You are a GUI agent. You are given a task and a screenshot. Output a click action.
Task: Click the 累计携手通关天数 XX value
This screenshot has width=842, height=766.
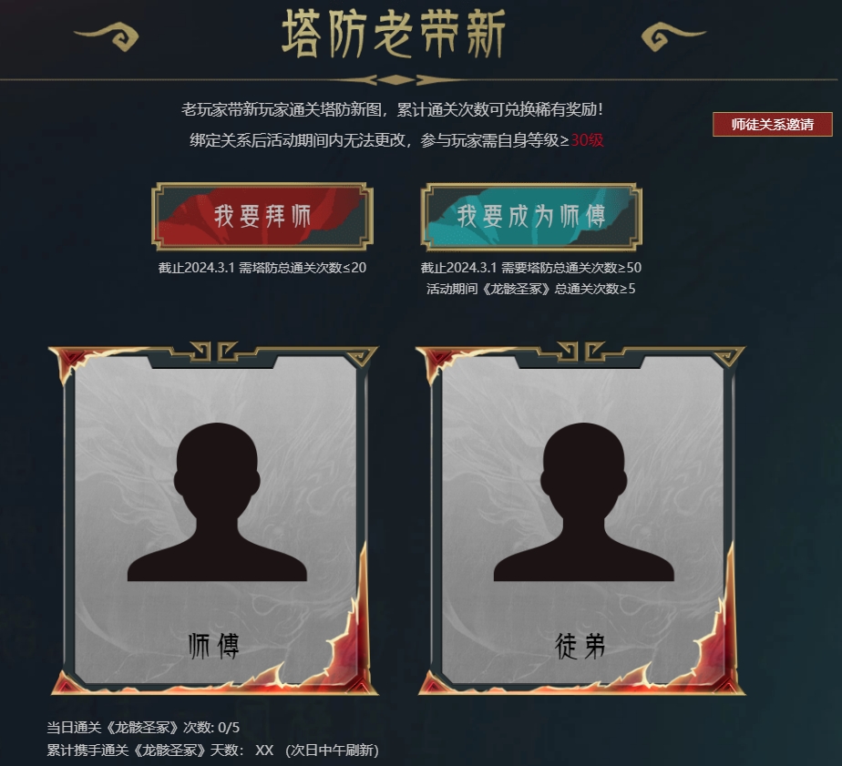264,750
